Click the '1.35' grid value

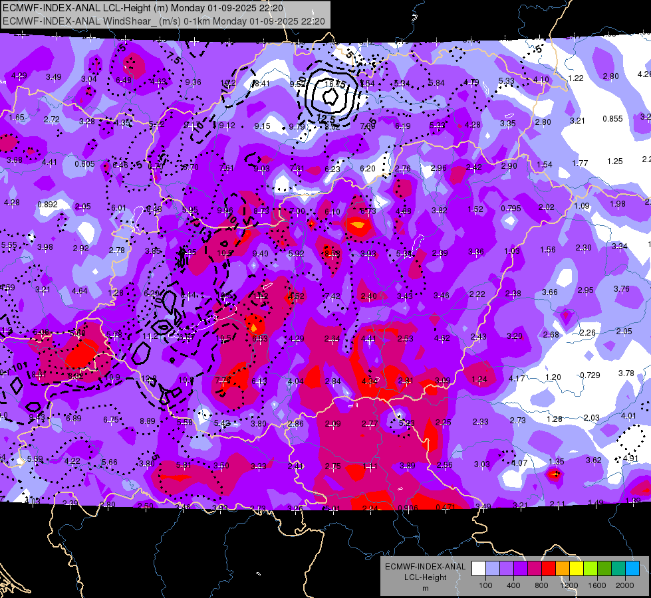tap(557, 462)
